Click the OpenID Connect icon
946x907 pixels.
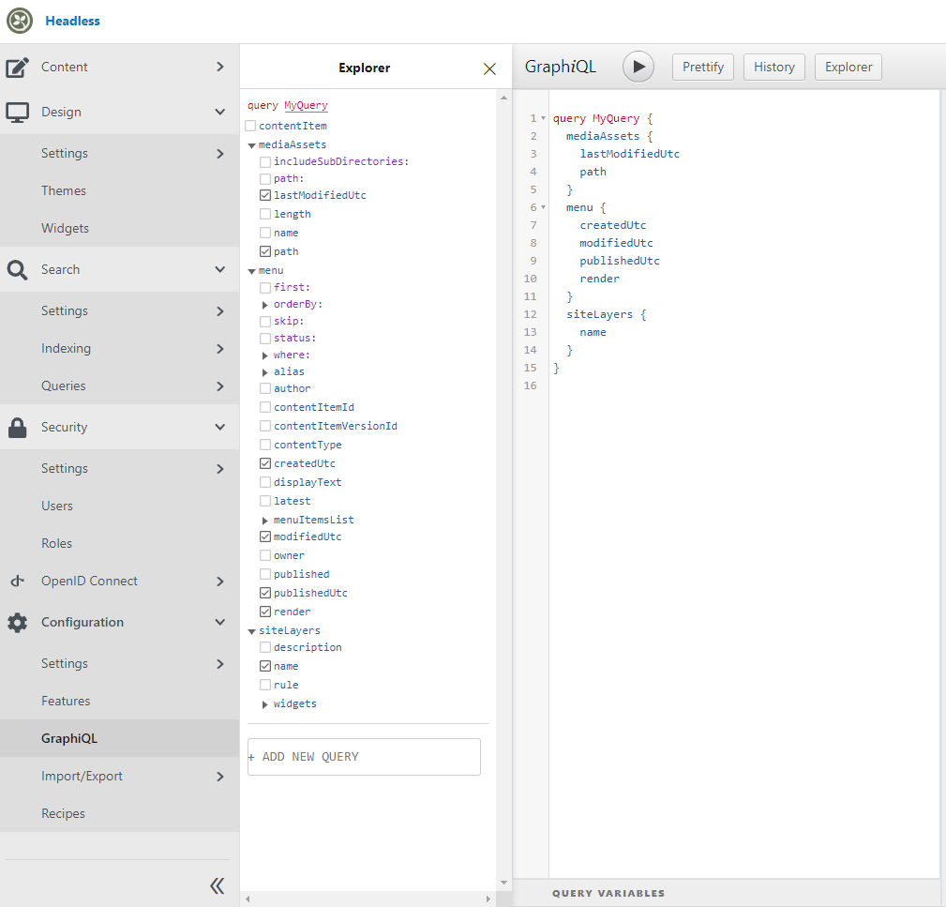click(18, 582)
